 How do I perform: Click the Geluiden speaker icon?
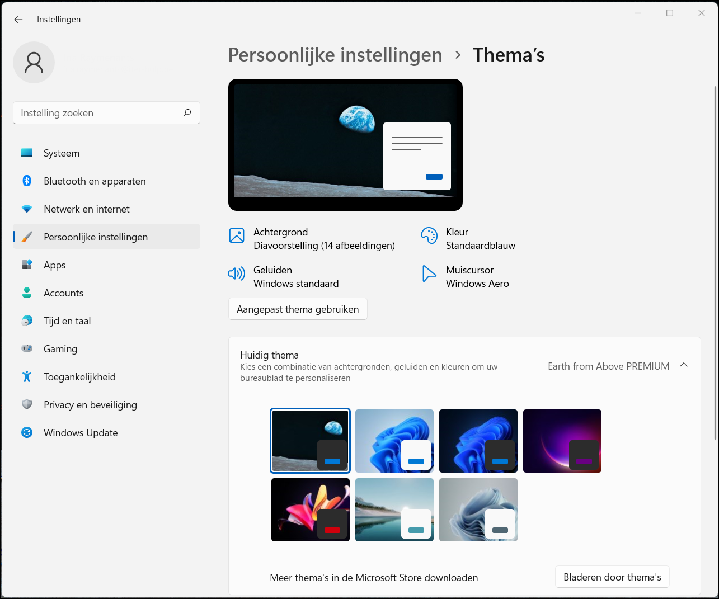[237, 273]
